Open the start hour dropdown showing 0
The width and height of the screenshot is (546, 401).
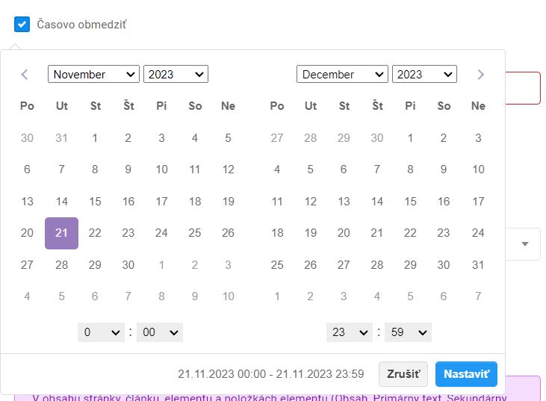click(x=101, y=332)
